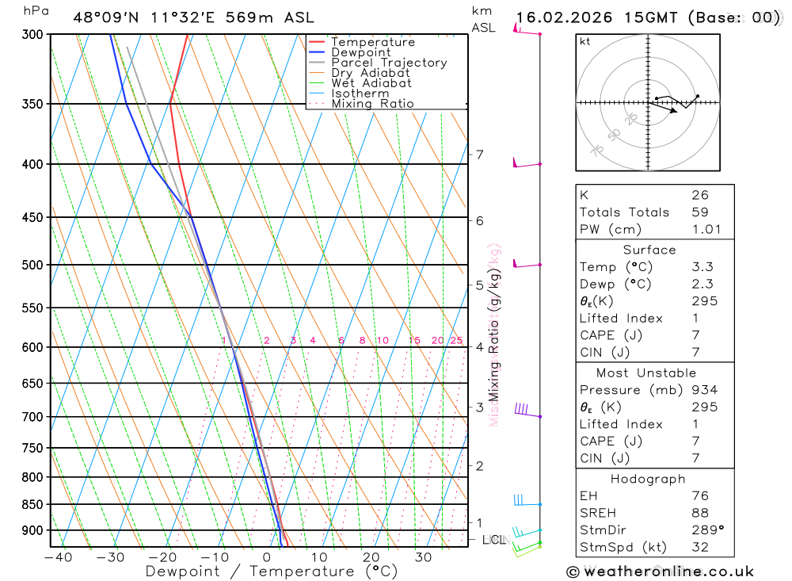This screenshot has height=581, width=792.
Task: Click the 300 hPa pressure axis label
Action: tap(32, 34)
